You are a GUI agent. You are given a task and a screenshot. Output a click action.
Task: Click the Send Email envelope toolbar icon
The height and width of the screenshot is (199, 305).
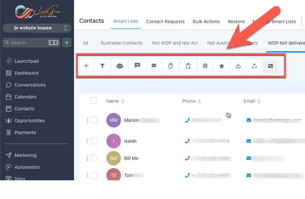pyautogui.click(x=154, y=66)
